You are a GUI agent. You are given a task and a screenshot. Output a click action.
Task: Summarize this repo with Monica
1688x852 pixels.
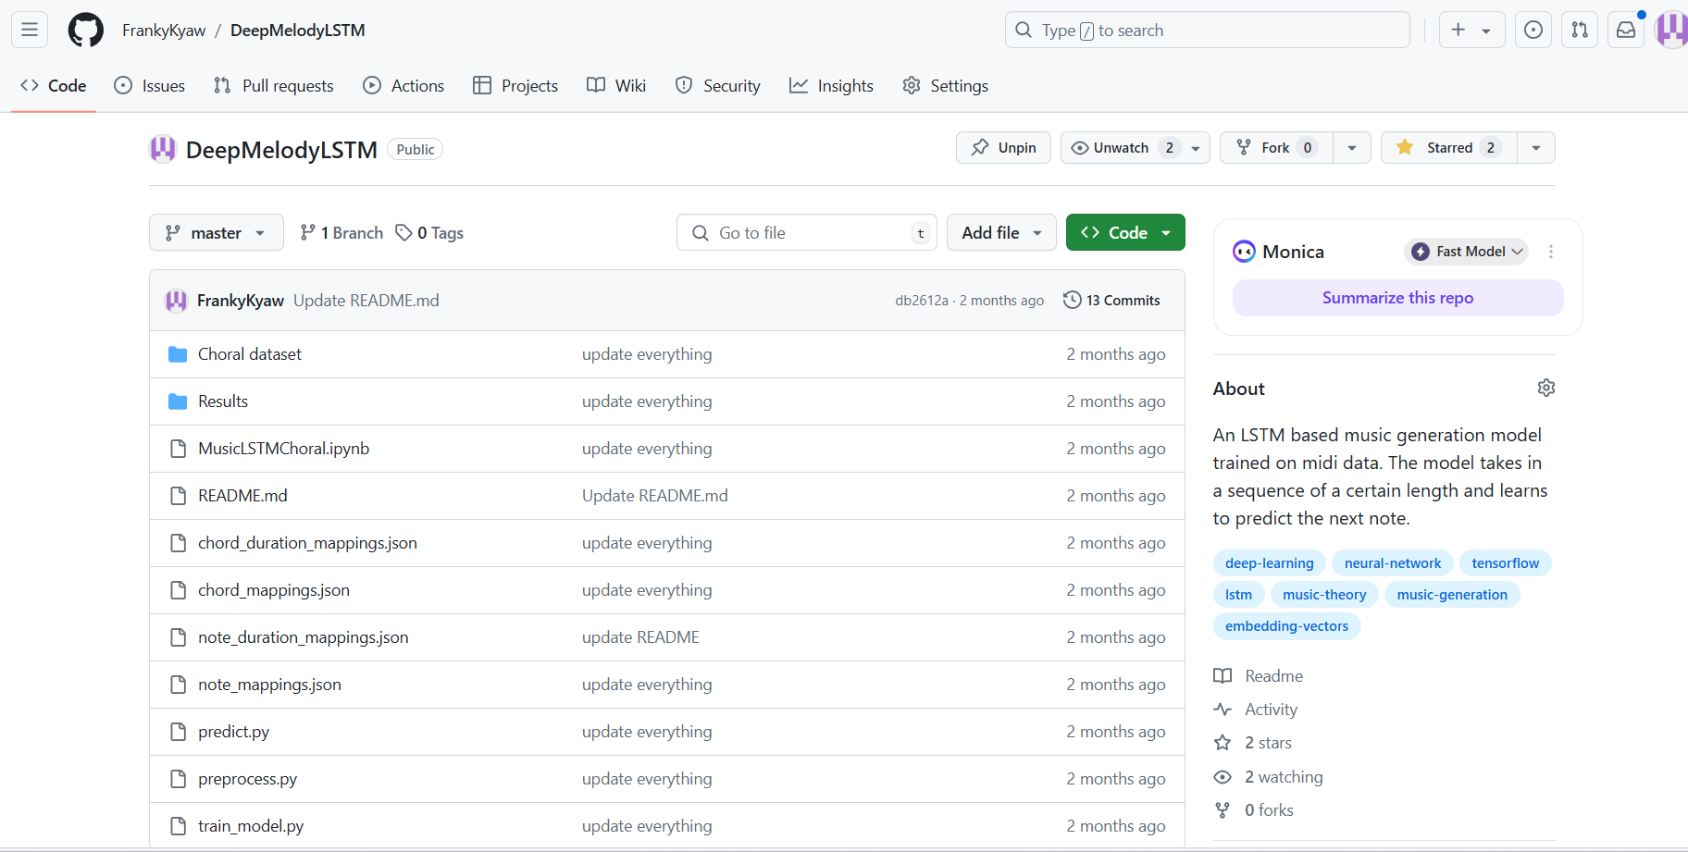[x=1397, y=298]
